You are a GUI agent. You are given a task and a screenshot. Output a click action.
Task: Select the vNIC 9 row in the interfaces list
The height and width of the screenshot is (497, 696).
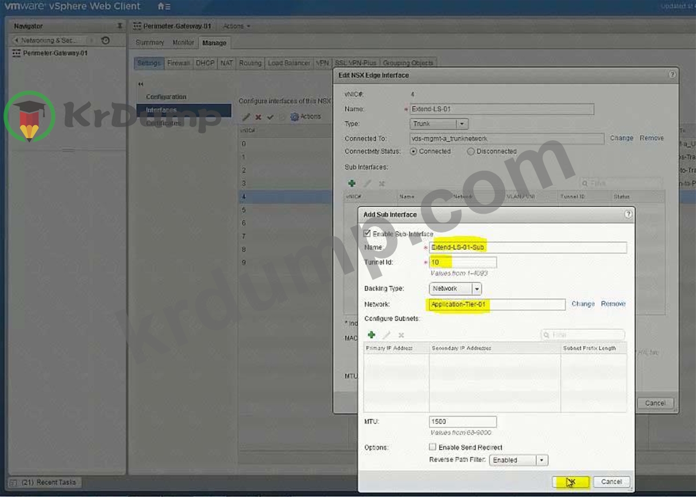(286, 262)
